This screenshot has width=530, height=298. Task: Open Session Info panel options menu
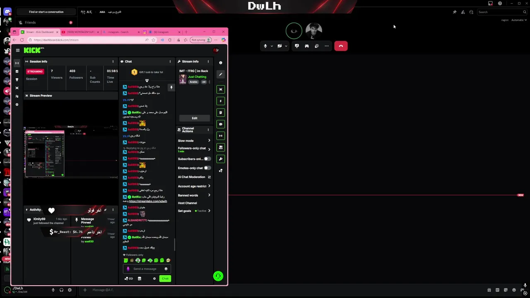tap(113, 61)
